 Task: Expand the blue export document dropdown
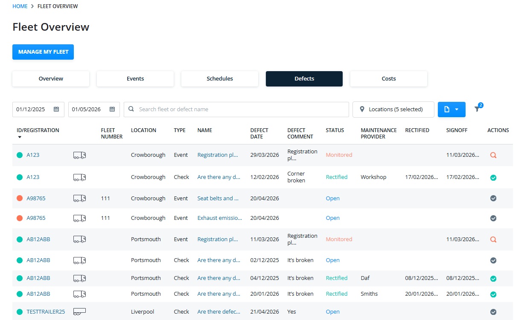pos(451,110)
